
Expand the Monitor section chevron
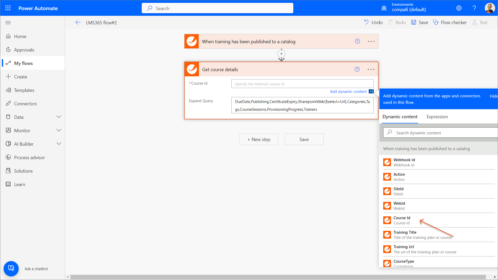pyautogui.click(x=59, y=130)
